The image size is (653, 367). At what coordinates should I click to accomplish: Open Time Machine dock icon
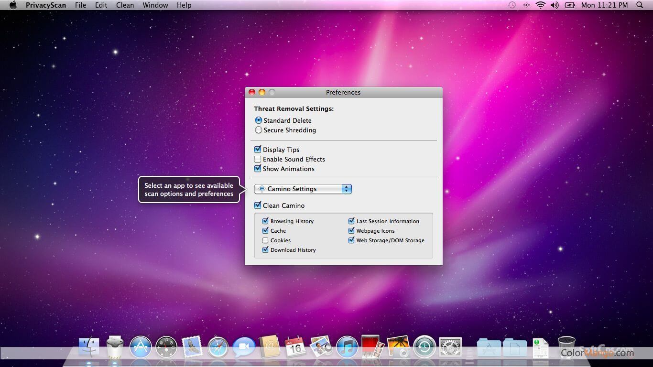pos(424,347)
